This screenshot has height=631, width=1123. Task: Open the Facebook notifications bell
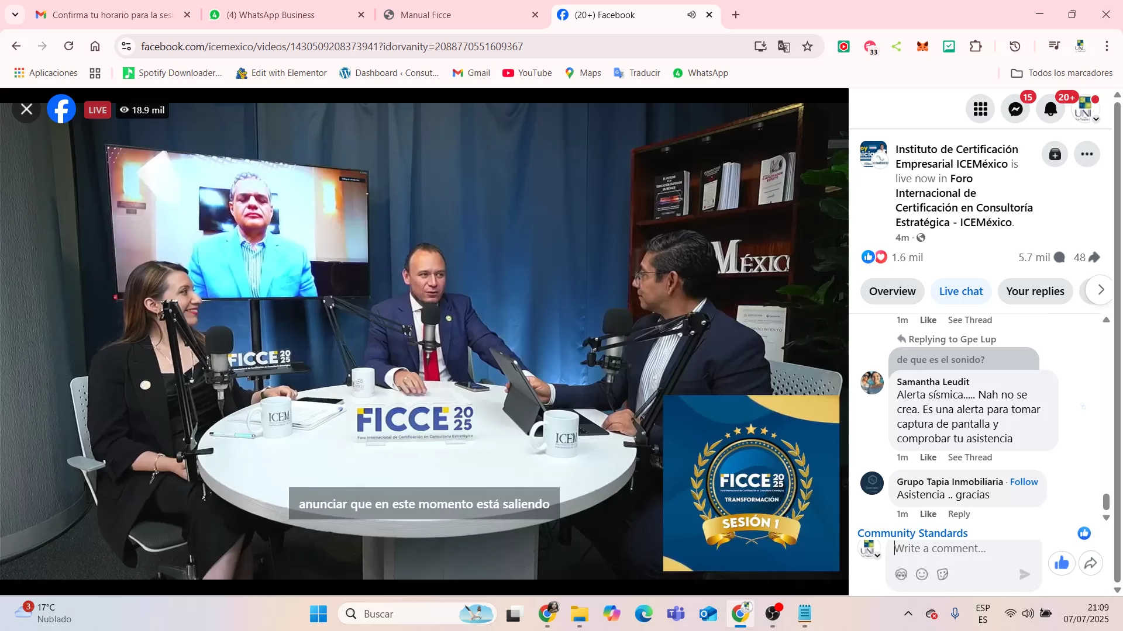point(1050,109)
